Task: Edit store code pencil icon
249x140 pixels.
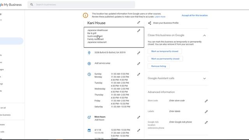Action: point(206,101)
